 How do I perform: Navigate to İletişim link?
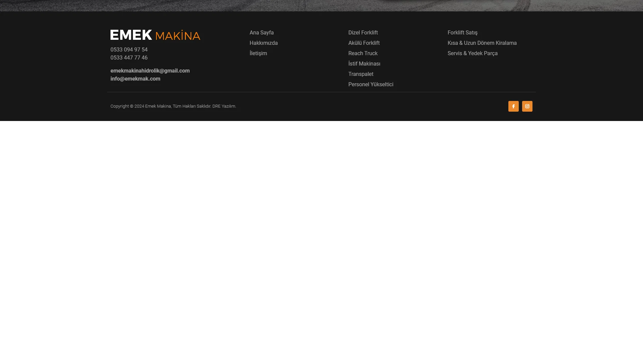click(258, 53)
